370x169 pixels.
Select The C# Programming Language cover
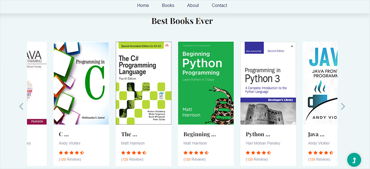tap(143, 83)
